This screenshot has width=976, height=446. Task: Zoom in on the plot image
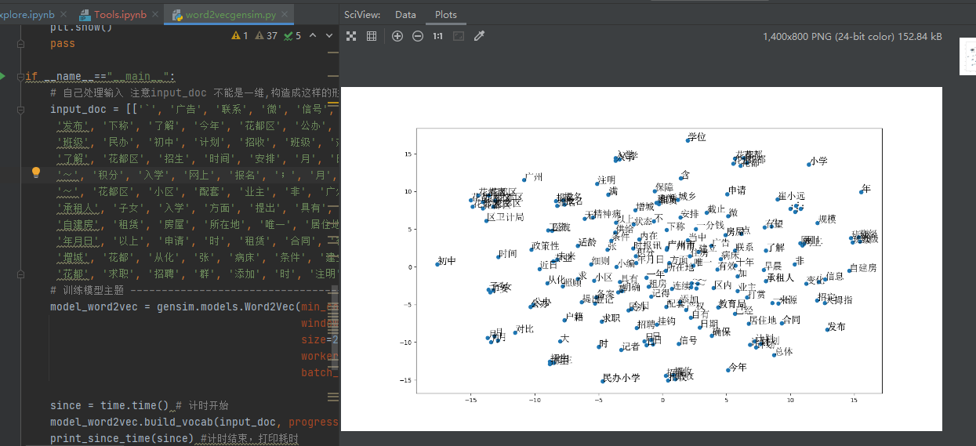point(397,36)
